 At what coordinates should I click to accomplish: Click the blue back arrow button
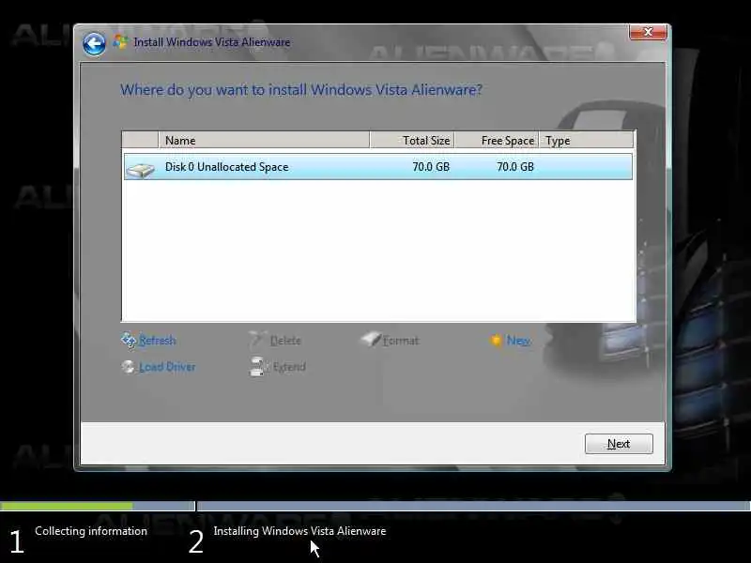(x=94, y=44)
